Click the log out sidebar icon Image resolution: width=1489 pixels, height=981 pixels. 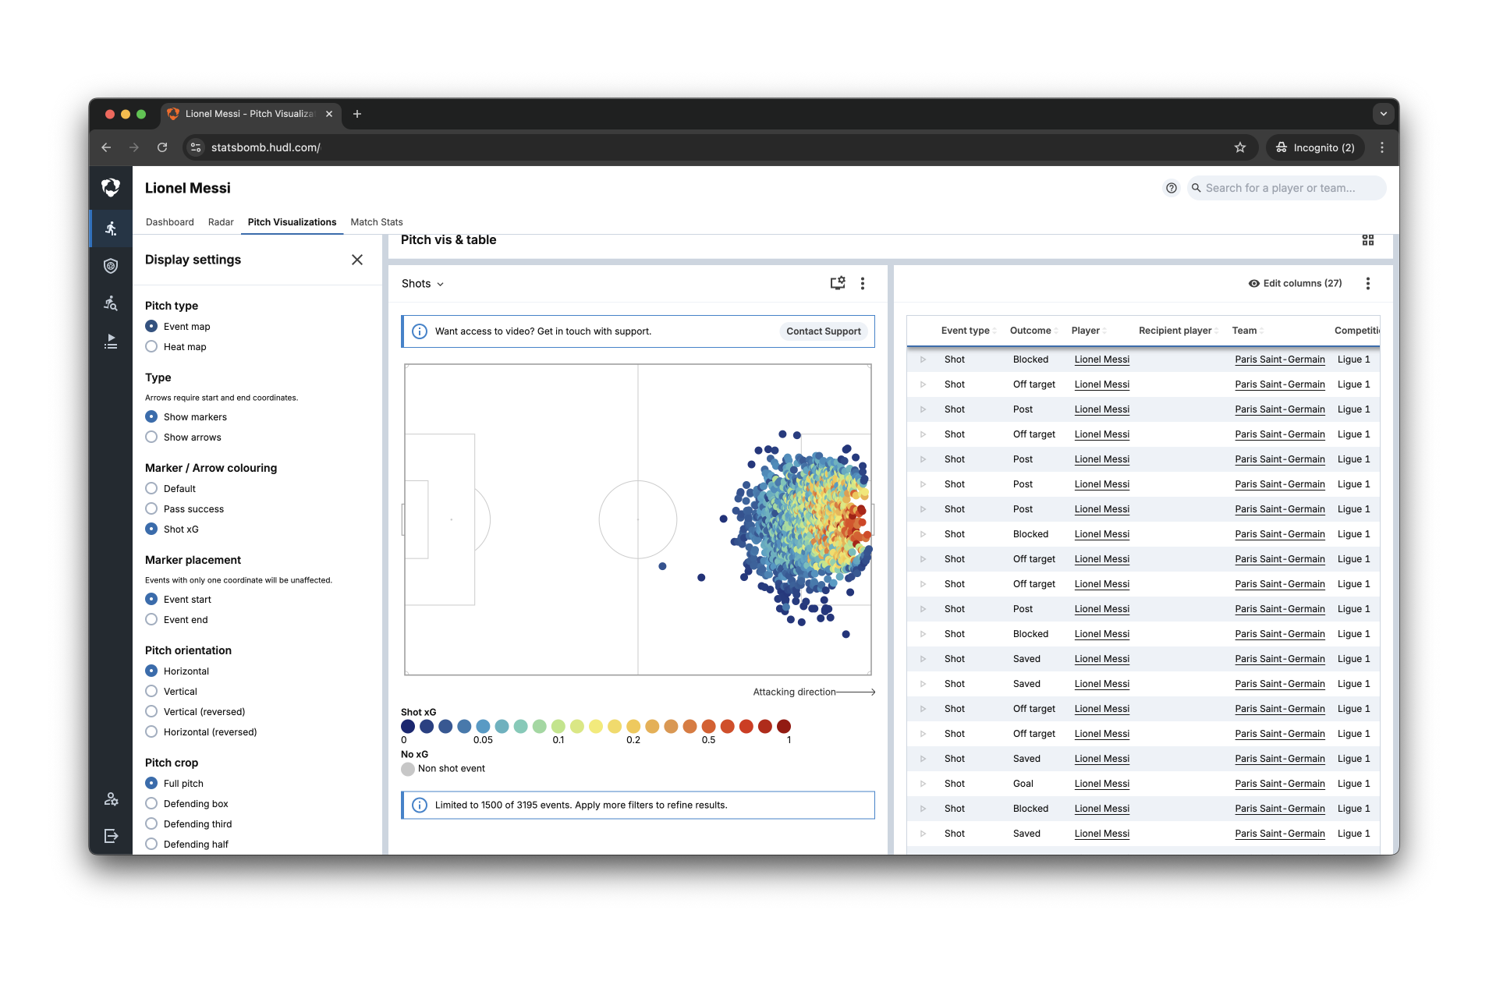click(111, 836)
